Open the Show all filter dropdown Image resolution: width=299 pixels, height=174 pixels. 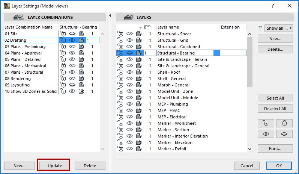click(279, 28)
